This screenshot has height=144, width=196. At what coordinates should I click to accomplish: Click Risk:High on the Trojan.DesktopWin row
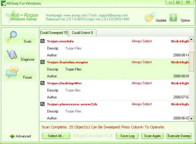tap(180, 83)
